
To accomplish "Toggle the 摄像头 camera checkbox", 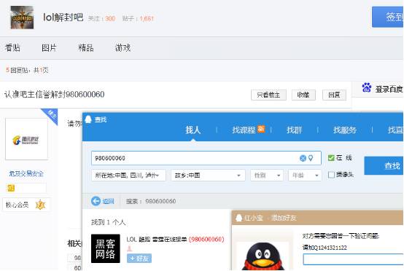I will [331, 175].
